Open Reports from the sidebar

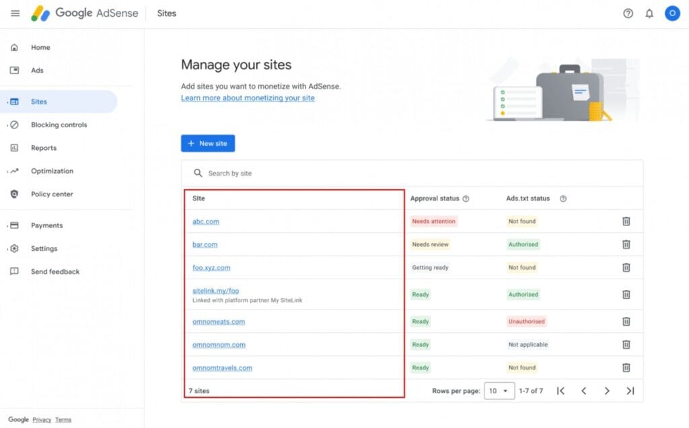click(44, 148)
